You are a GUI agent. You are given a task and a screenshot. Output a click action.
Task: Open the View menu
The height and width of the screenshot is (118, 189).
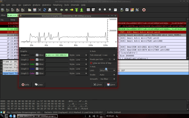point(14,5)
